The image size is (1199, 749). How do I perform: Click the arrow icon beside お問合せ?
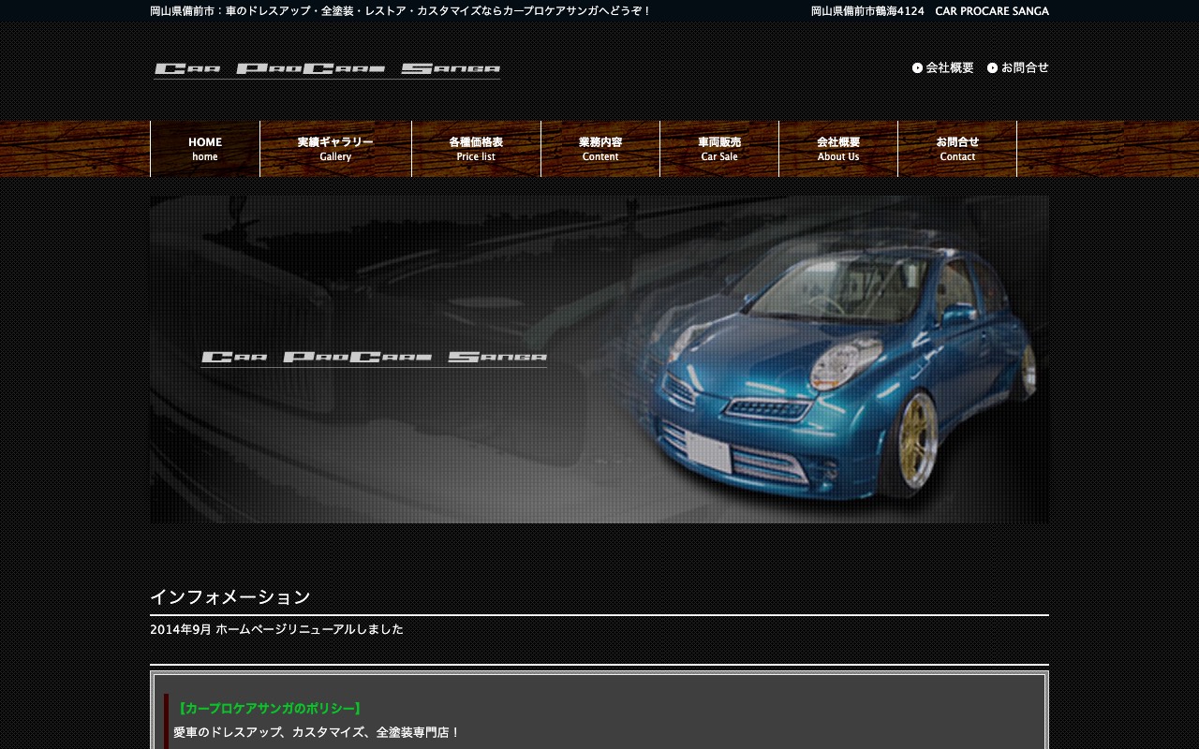pos(992,67)
